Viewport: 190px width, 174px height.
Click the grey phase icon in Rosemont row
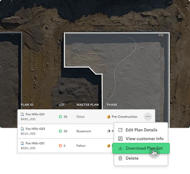(x=108, y=131)
